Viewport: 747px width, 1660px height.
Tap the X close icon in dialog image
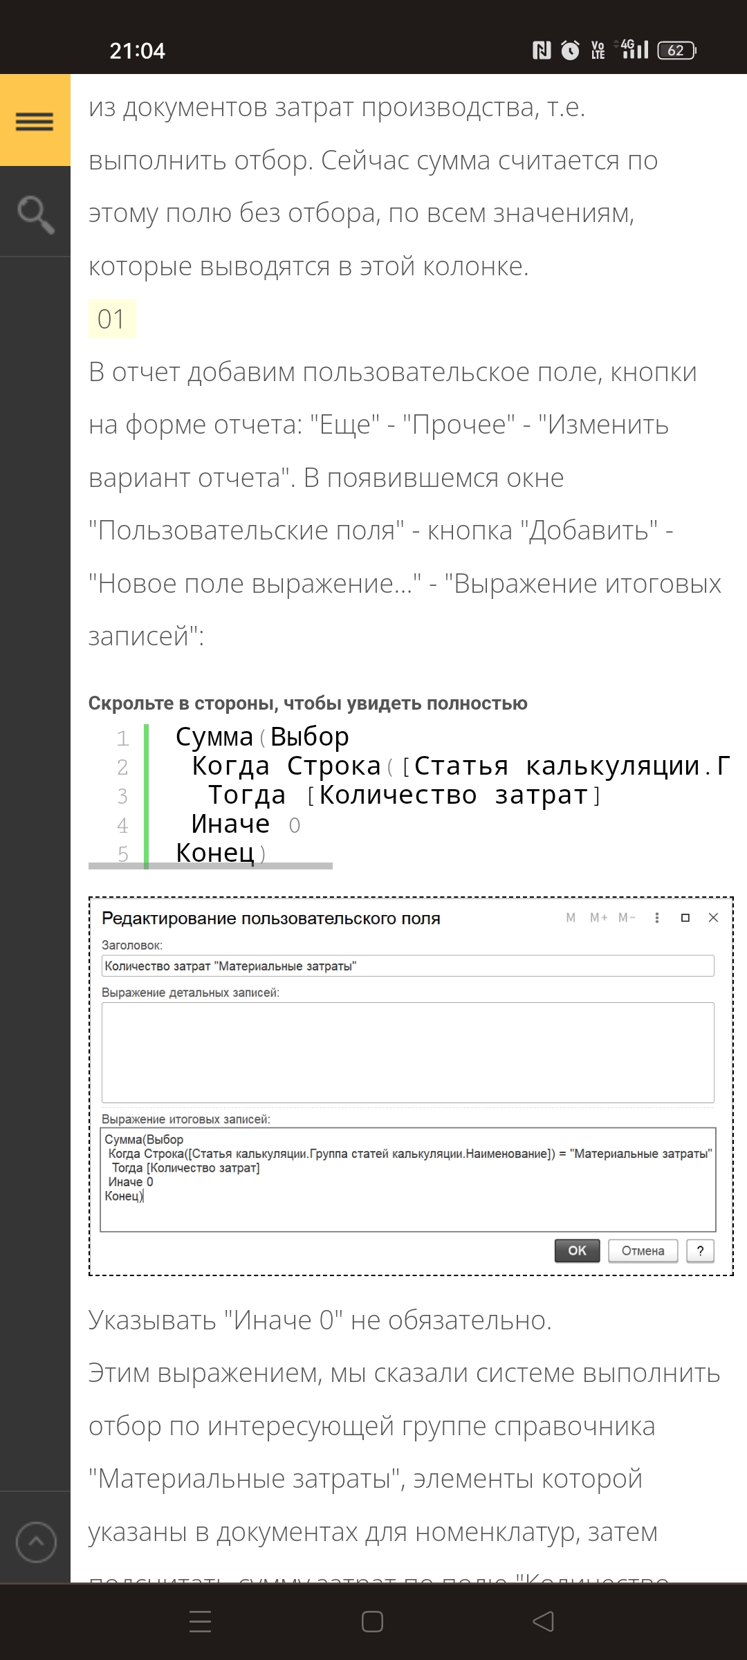[x=714, y=918]
